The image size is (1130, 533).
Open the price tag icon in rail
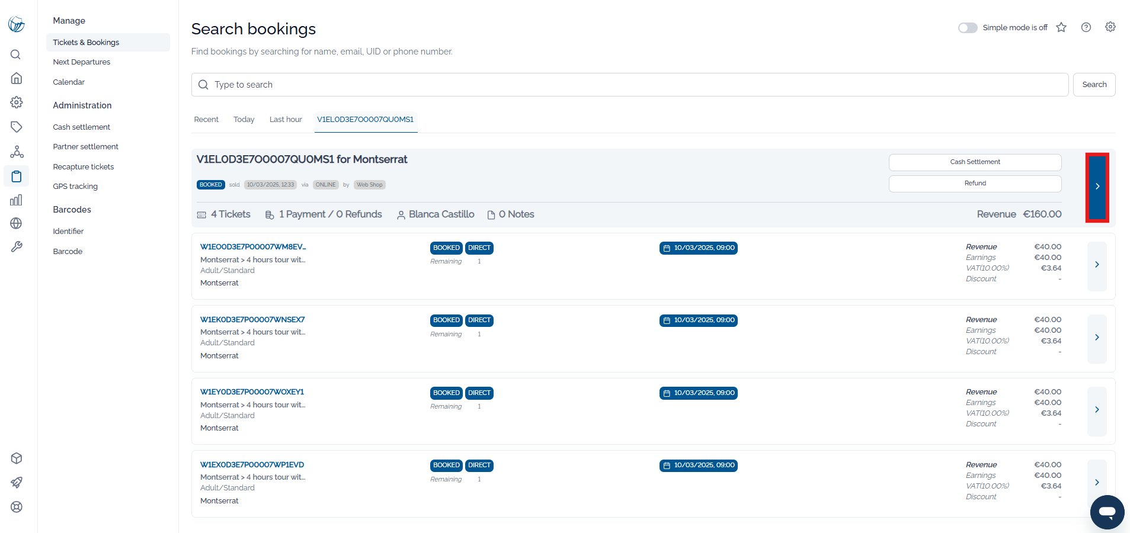pos(17,127)
